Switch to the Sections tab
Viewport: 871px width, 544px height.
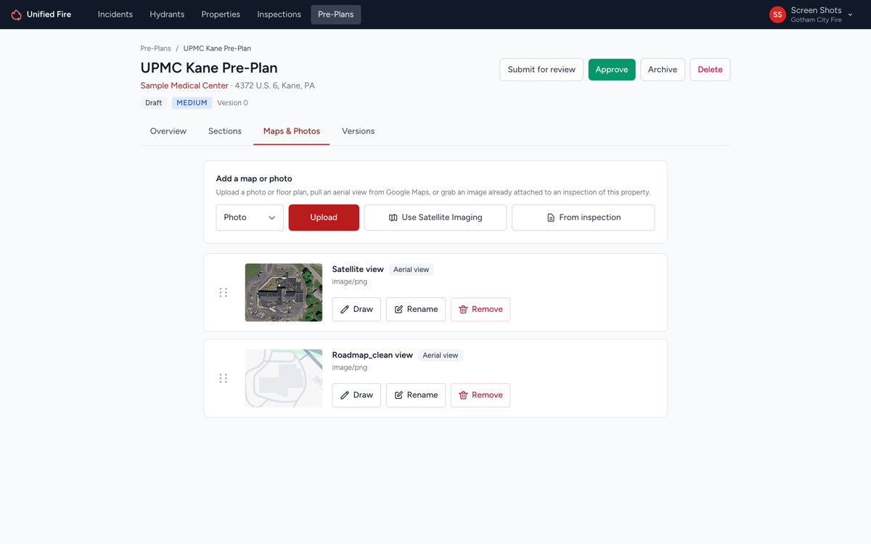pos(225,131)
